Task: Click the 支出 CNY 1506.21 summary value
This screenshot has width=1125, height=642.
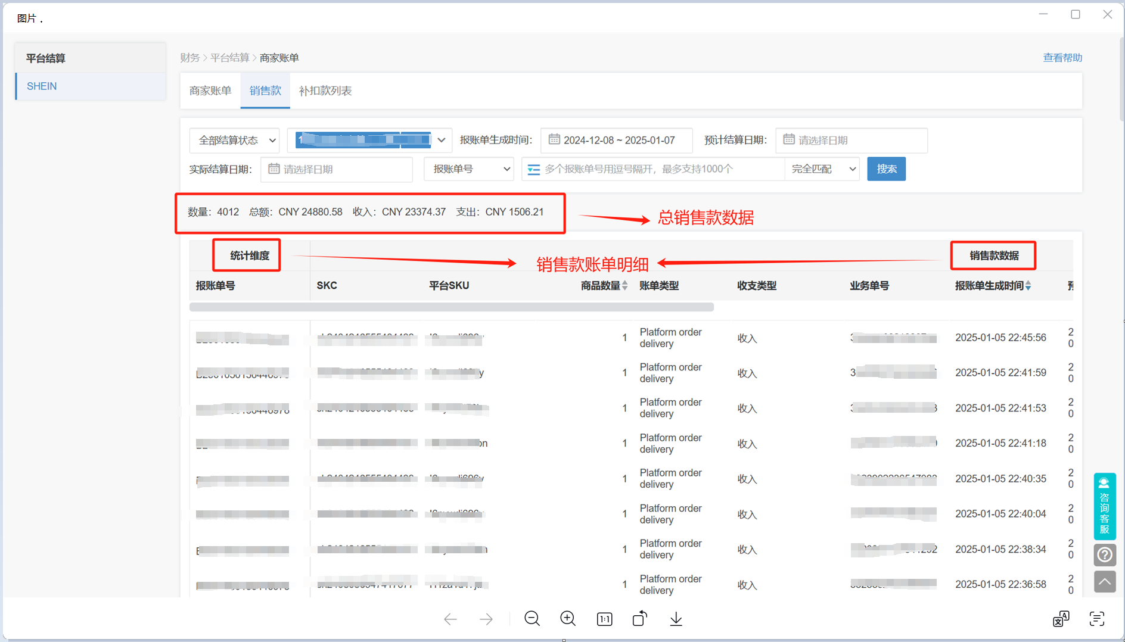Action: tap(500, 212)
